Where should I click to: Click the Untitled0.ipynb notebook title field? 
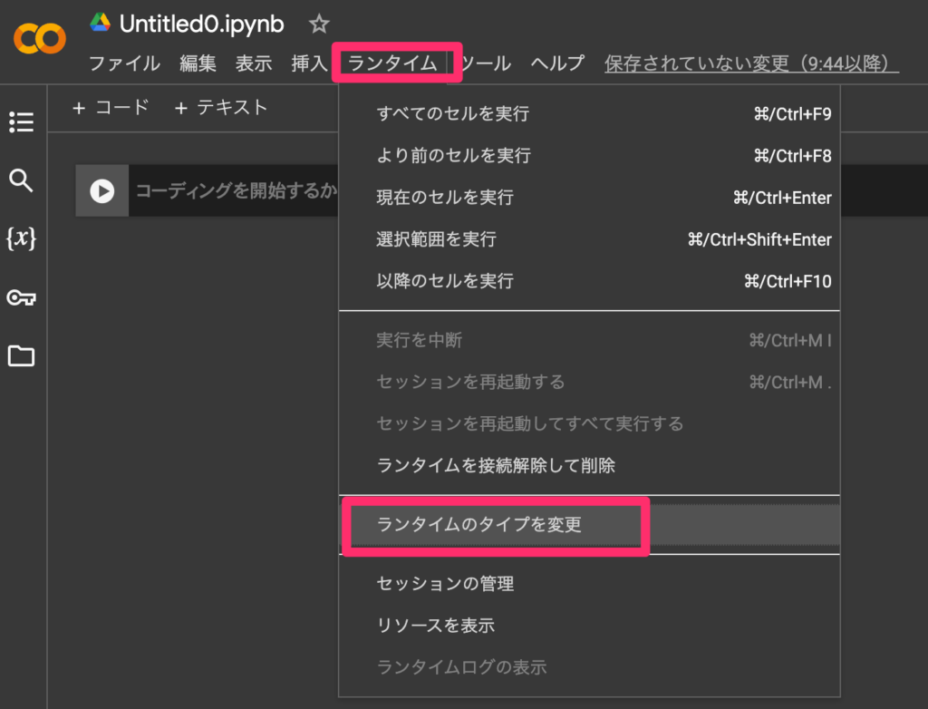pyautogui.click(x=201, y=24)
